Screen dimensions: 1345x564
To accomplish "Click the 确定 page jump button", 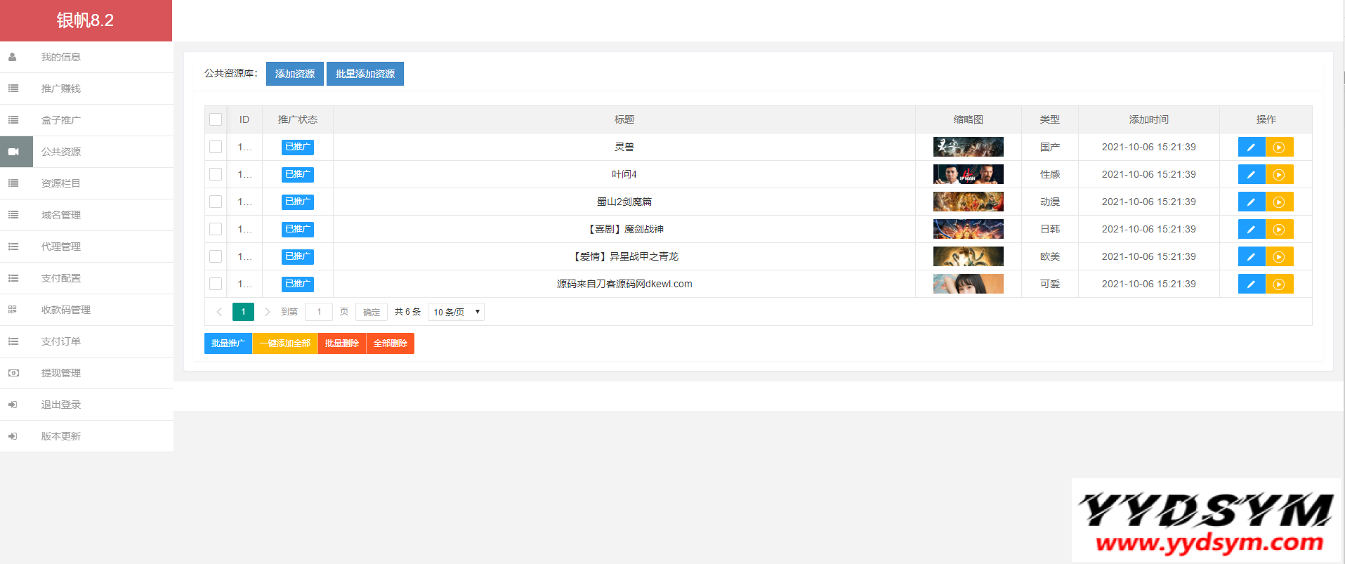I will pyautogui.click(x=372, y=312).
